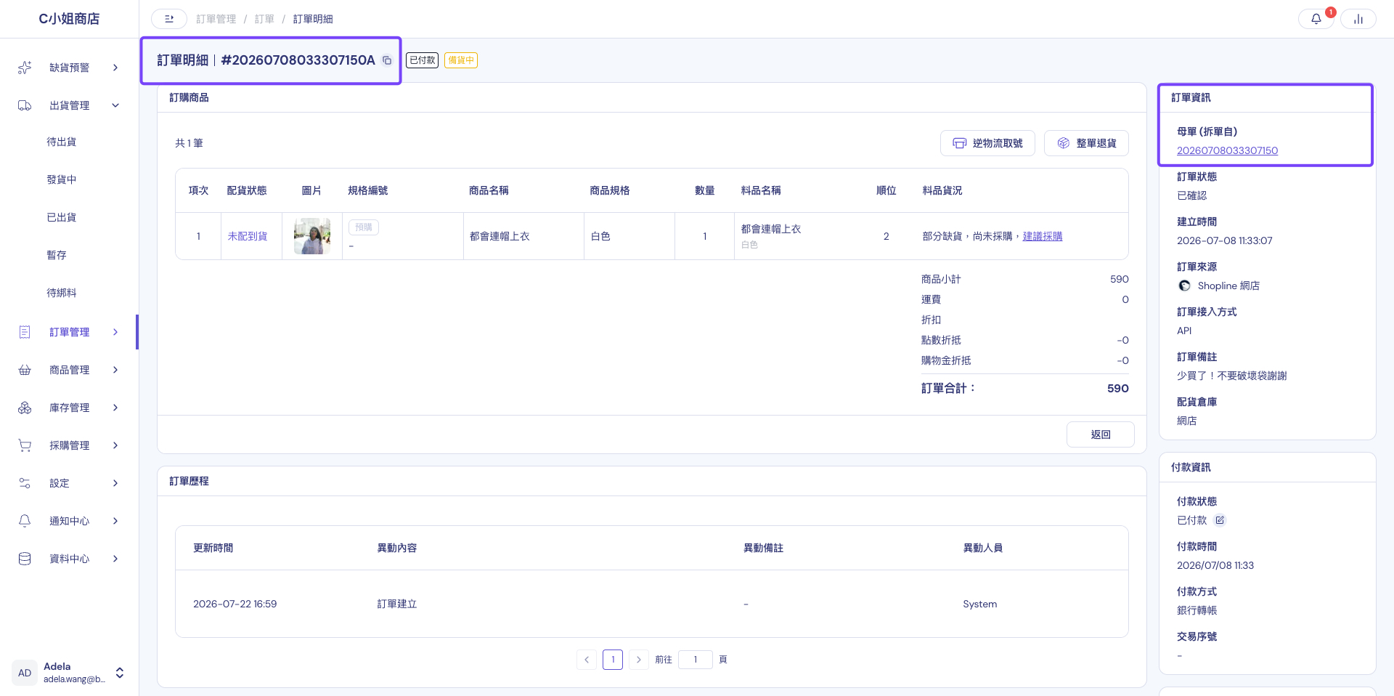This screenshot has height=696, width=1394.
Task: Open 發貨中 submenu item
Action: tap(62, 179)
